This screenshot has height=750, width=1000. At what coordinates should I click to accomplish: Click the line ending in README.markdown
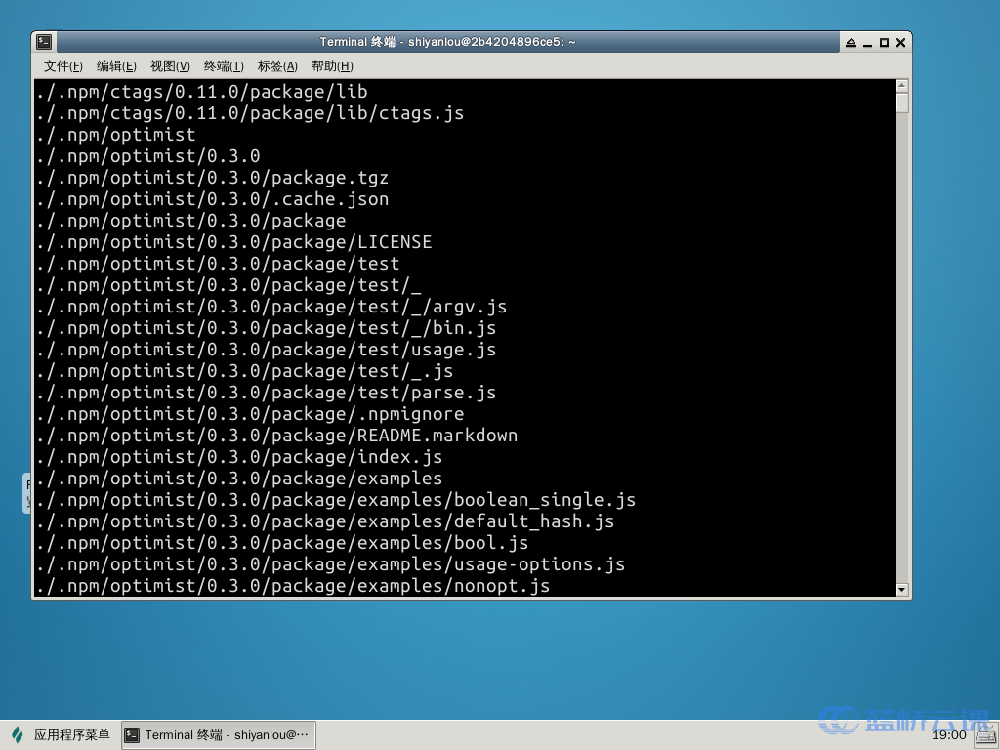[x=276, y=437]
